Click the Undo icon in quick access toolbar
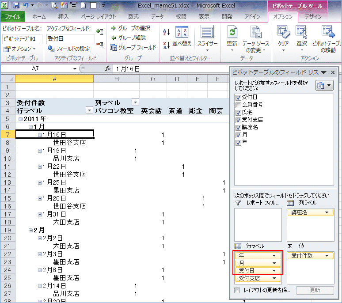 [26, 5]
